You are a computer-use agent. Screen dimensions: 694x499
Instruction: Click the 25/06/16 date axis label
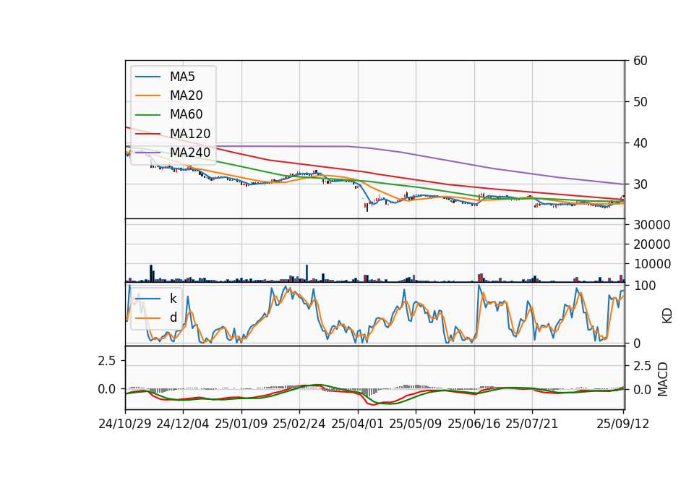point(474,424)
